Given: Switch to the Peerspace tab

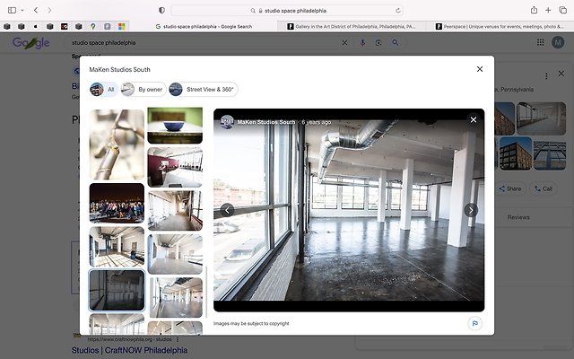Looking at the screenshot, I should click(x=500, y=27).
